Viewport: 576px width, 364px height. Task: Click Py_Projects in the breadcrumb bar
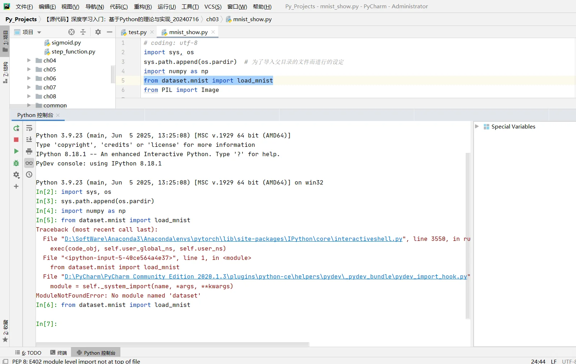point(21,19)
